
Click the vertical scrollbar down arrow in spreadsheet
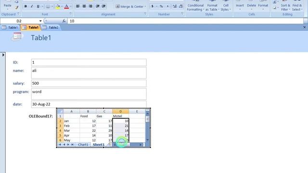click(148, 140)
